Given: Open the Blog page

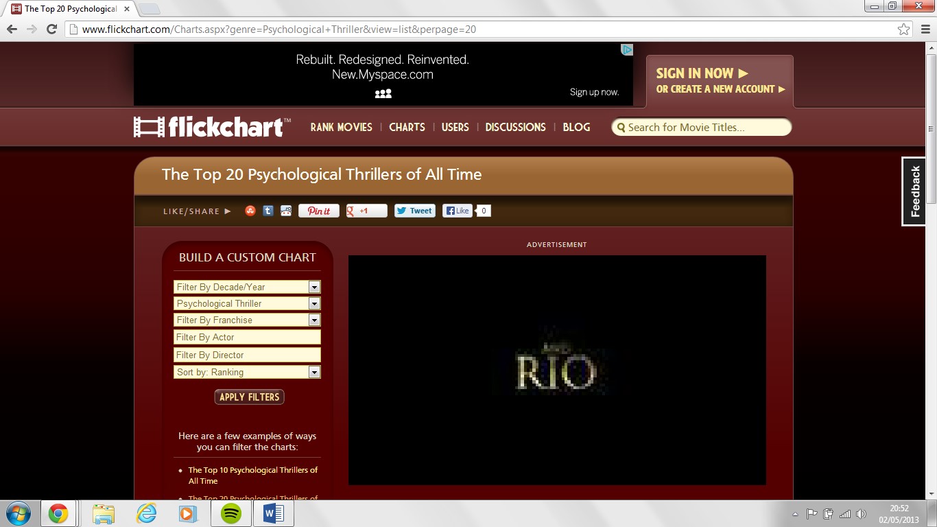Looking at the screenshot, I should [576, 127].
